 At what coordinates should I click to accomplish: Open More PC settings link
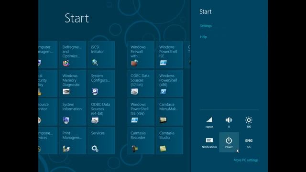point(246,160)
